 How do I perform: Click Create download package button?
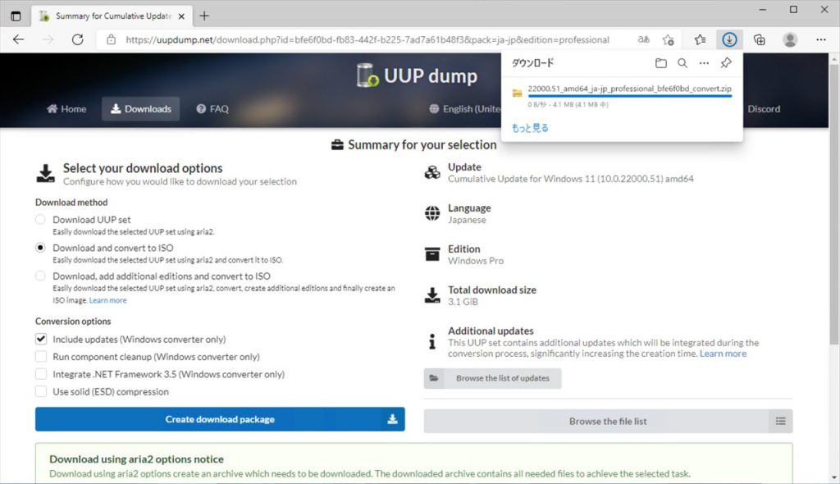[220, 419]
